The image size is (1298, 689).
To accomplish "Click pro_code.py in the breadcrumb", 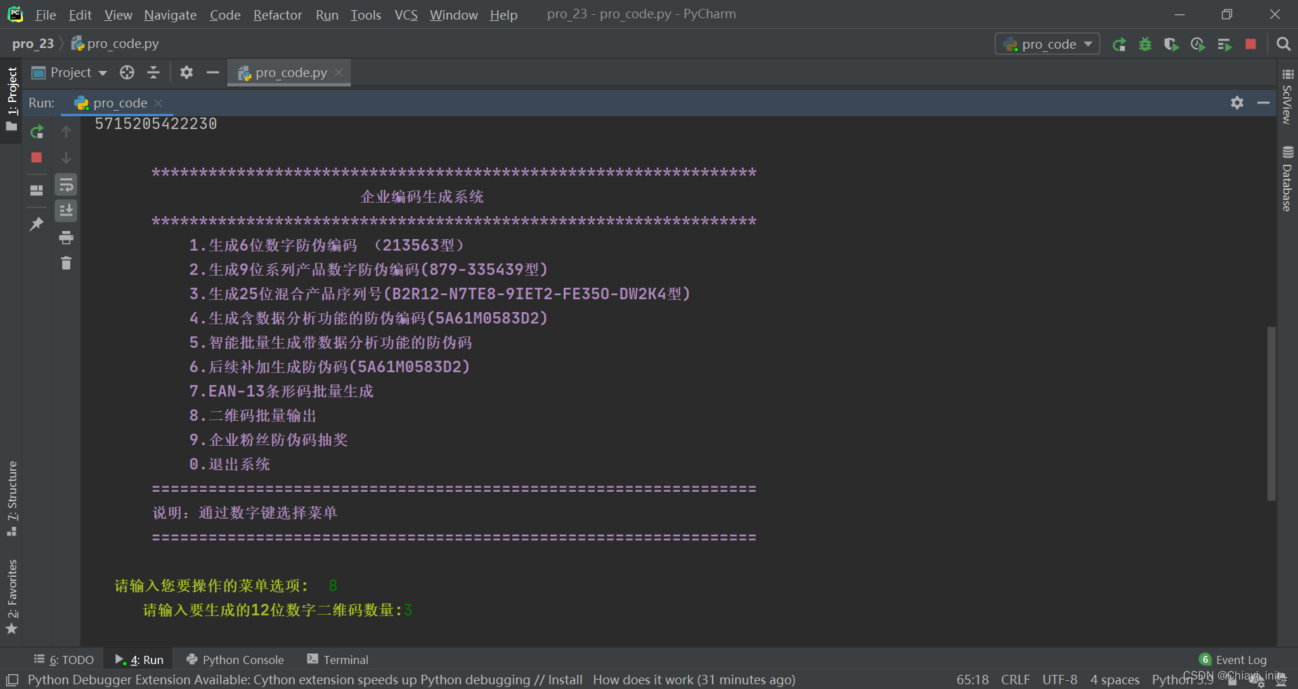I will tap(116, 44).
